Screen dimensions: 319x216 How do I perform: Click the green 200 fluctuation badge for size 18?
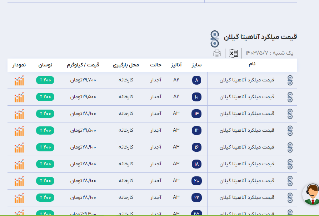pyautogui.click(x=45, y=164)
